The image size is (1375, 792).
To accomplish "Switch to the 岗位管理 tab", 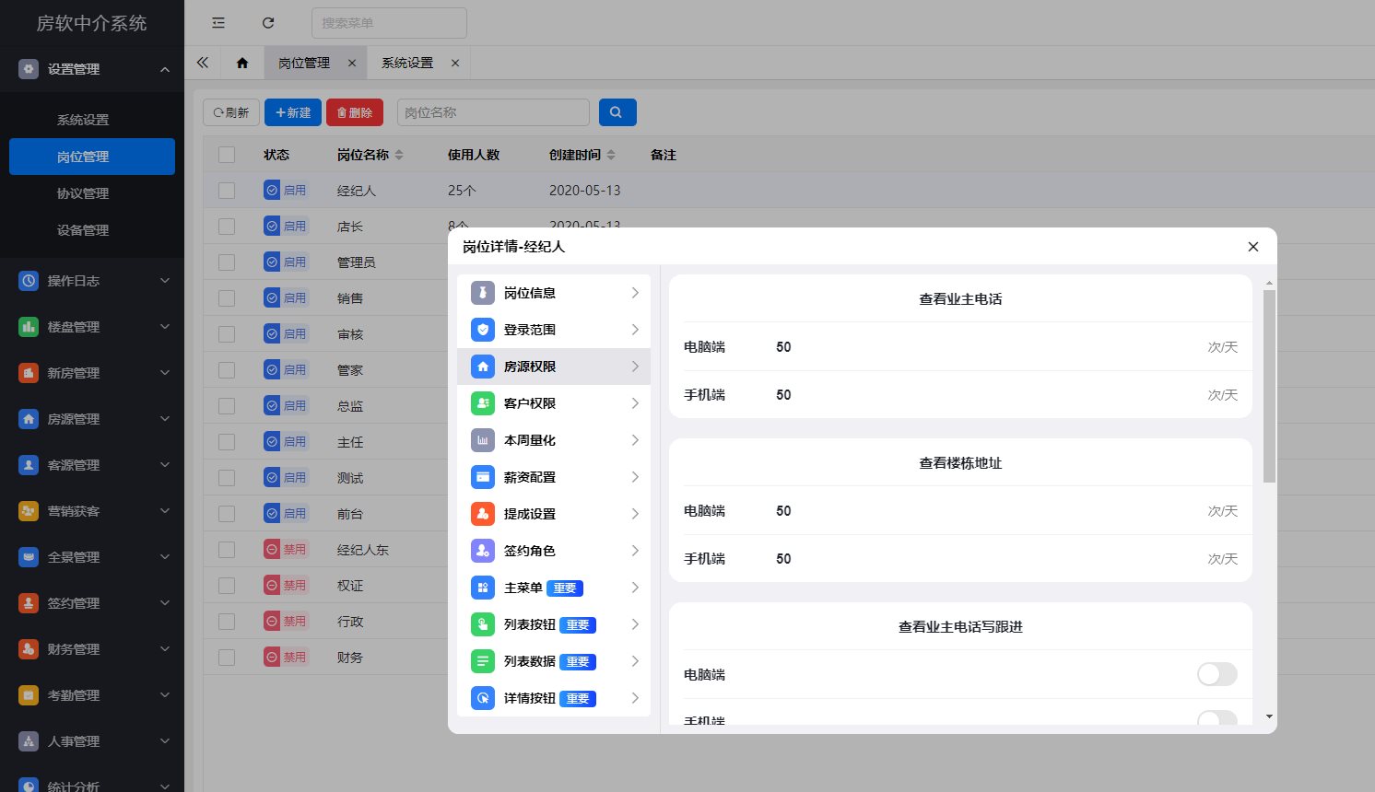I will [x=304, y=63].
